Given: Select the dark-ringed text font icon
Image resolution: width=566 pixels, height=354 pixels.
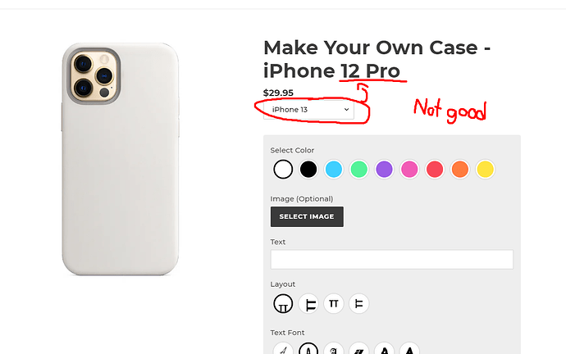Looking at the screenshot, I should click(x=308, y=350).
